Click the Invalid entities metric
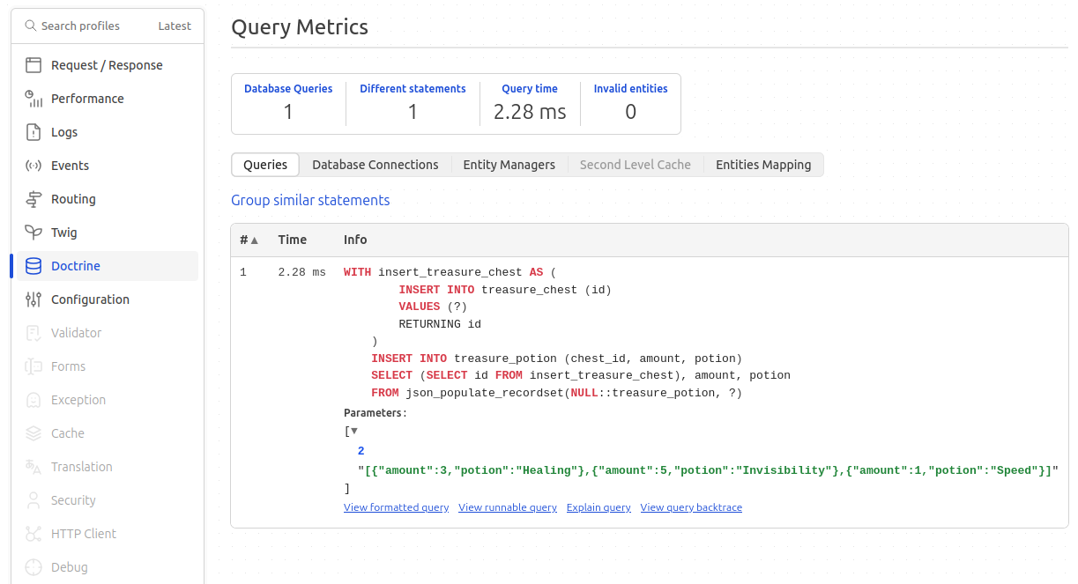The height and width of the screenshot is (584, 1078). (630, 103)
